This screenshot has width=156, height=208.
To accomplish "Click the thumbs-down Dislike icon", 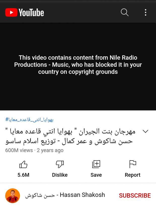I will point(60,164).
